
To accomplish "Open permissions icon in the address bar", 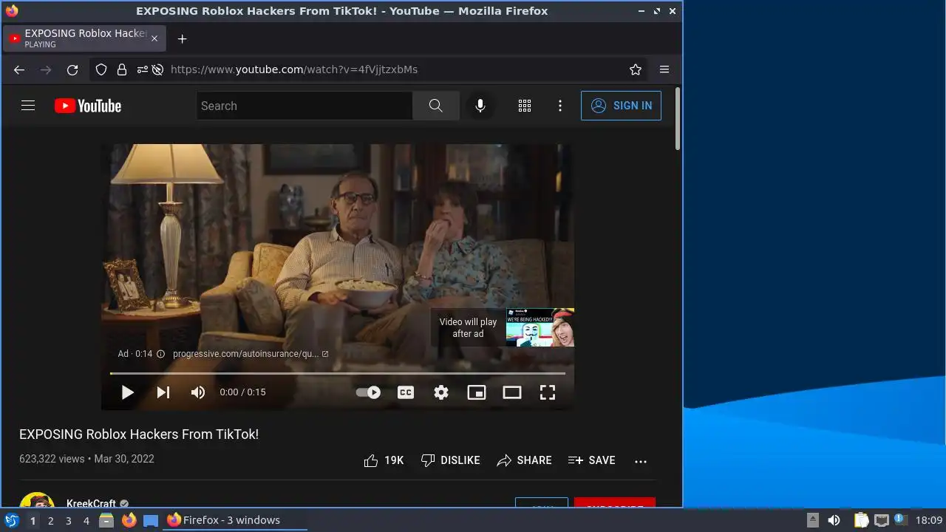I will [x=141, y=69].
